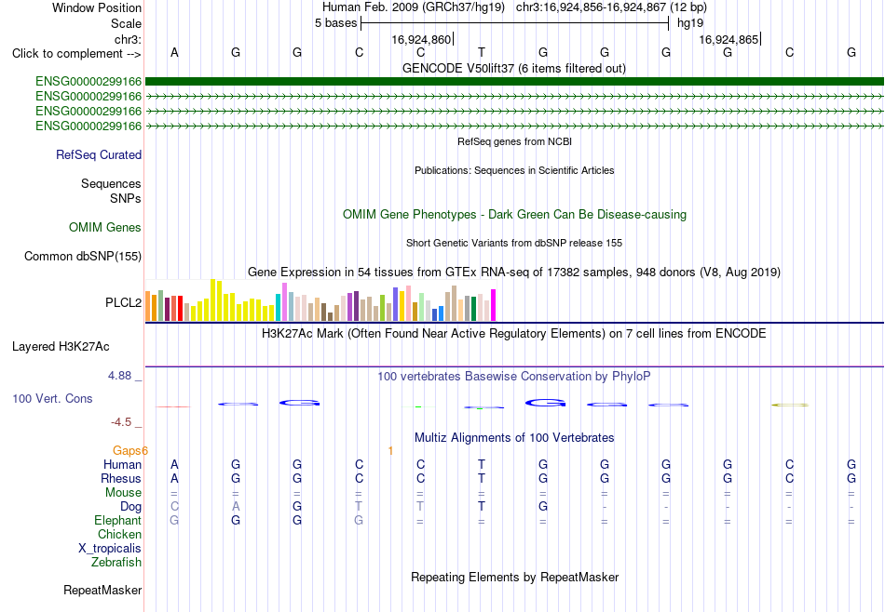Click the PLCL2 gene label
Viewport: 885px width, 612px height.
[x=124, y=302]
